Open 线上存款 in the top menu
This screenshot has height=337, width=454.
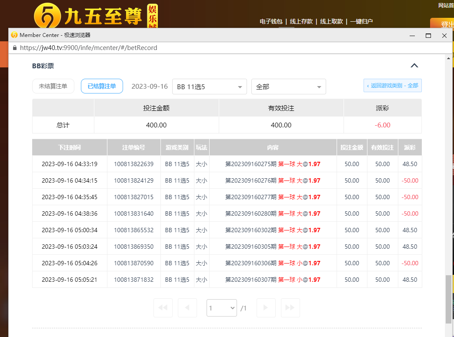coord(301,21)
